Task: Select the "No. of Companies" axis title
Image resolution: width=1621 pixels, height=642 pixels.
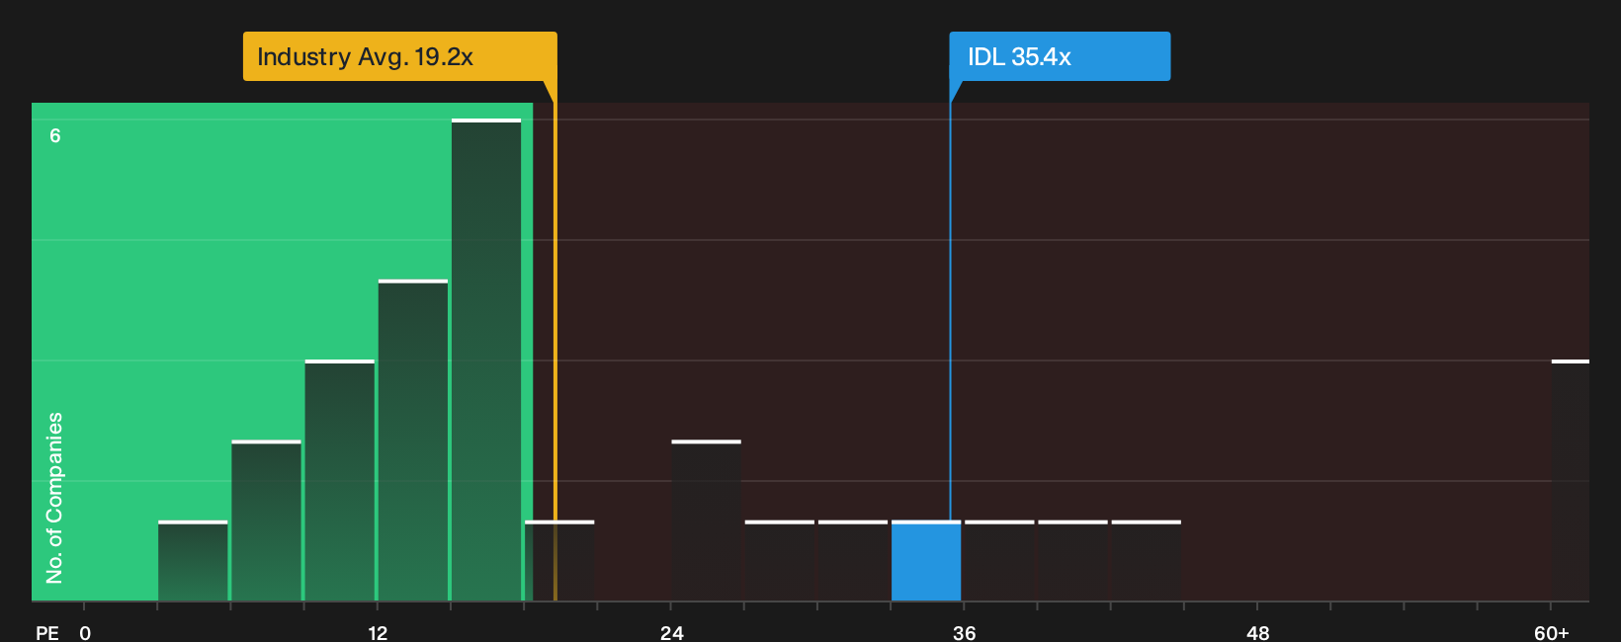Action: point(54,498)
